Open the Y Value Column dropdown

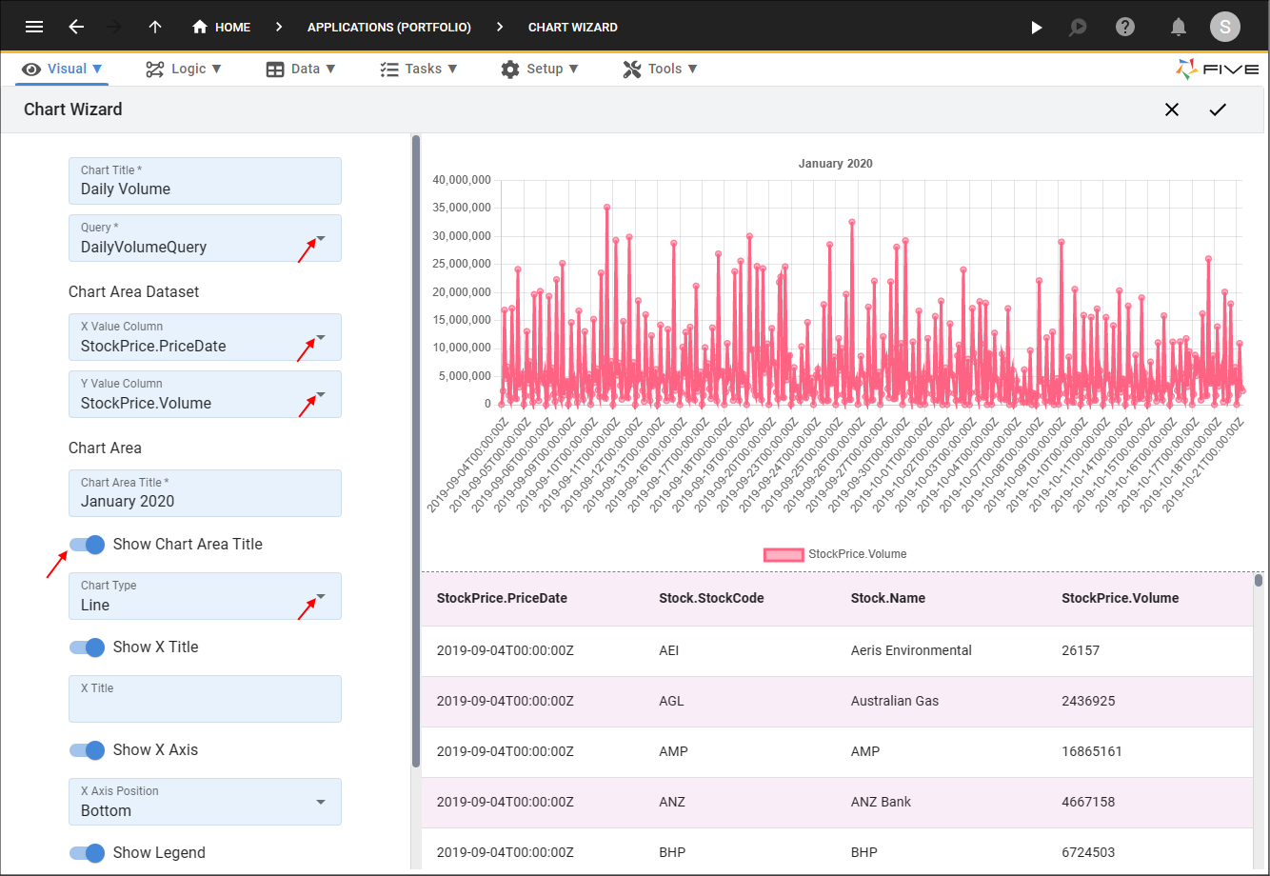tap(321, 394)
